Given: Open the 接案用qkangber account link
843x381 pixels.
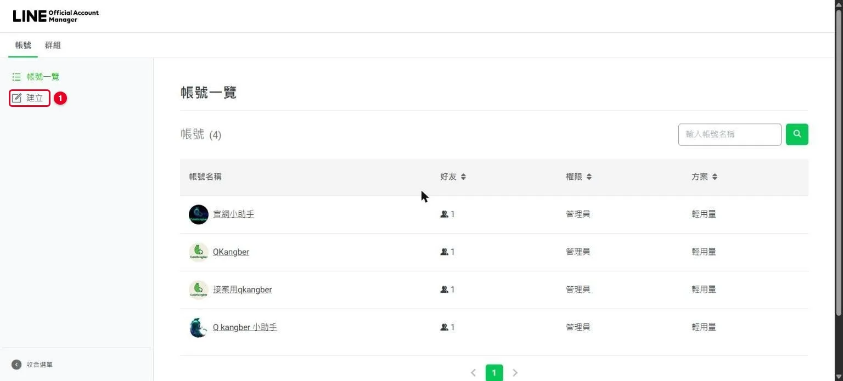Looking at the screenshot, I should pyautogui.click(x=243, y=289).
